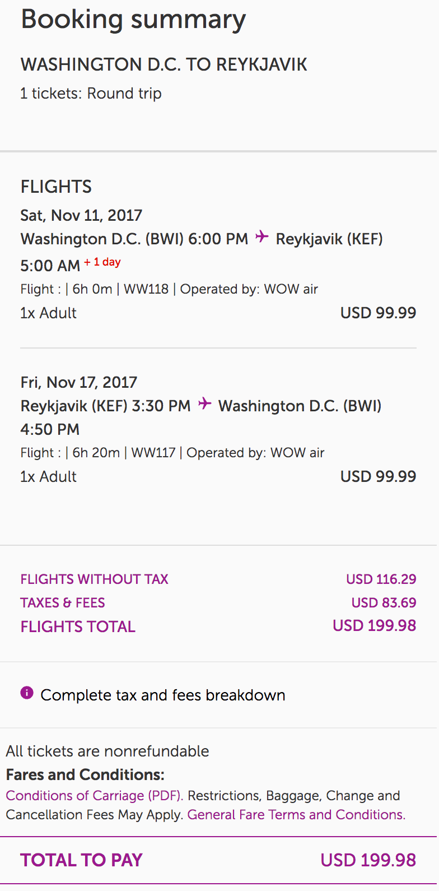
Task: Click the USD 199.98 total to pay amount
Action: pos(368,860)
